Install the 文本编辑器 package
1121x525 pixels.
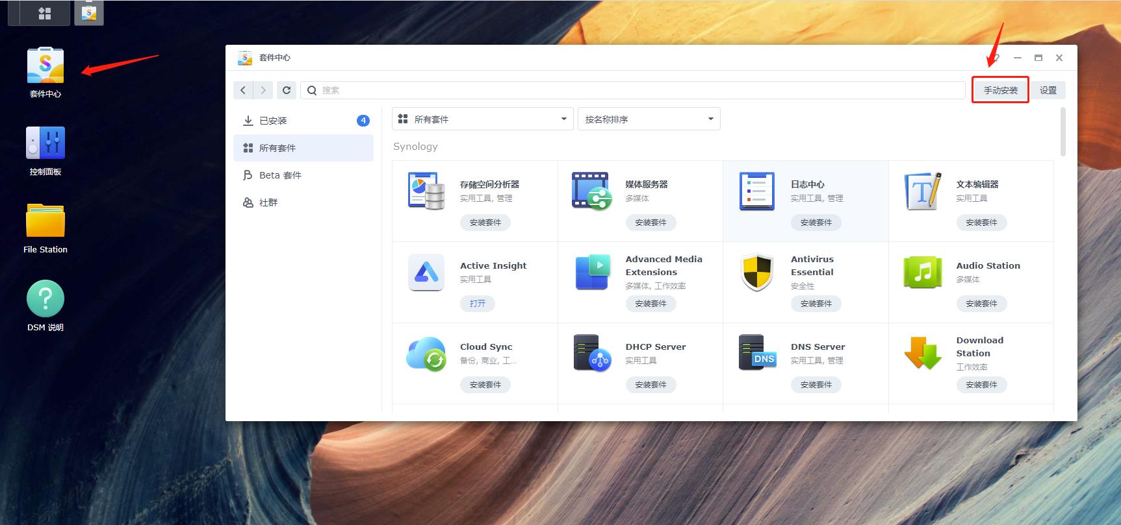point(981,223)
